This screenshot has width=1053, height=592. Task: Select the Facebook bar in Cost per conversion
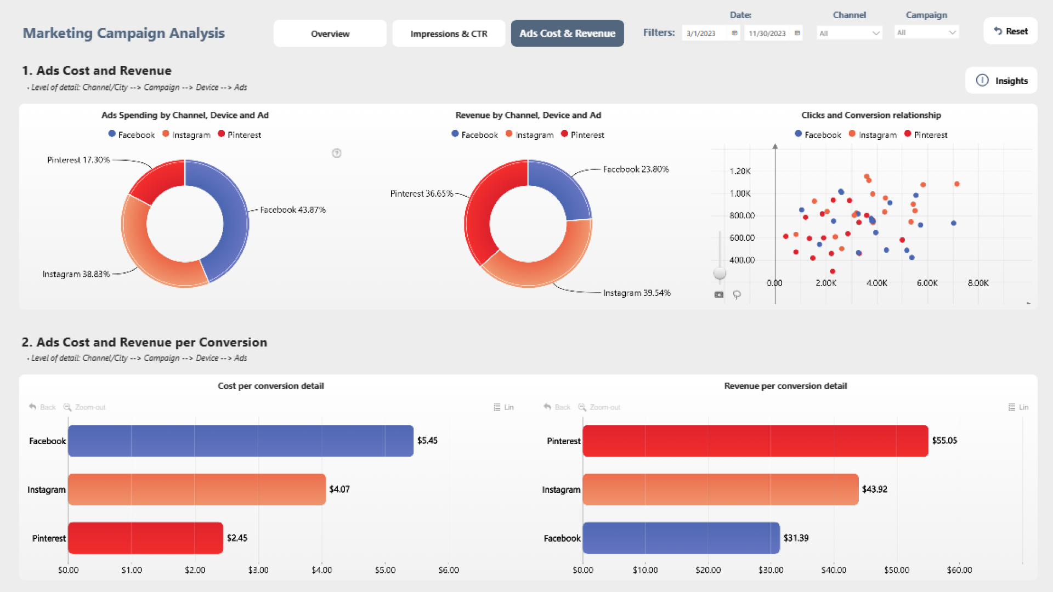(240, 441)
